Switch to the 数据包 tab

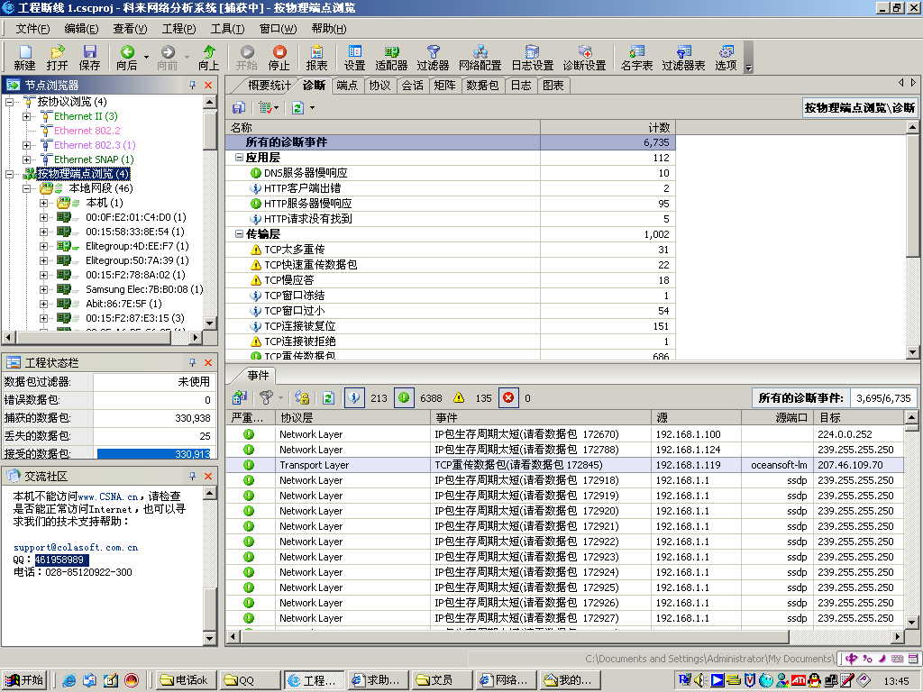coord(482,86)
